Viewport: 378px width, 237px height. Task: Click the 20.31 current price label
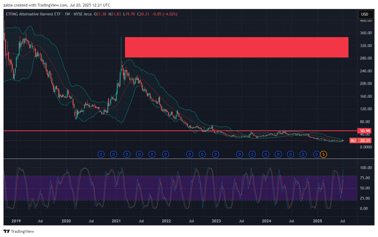(x=365, y=141)
